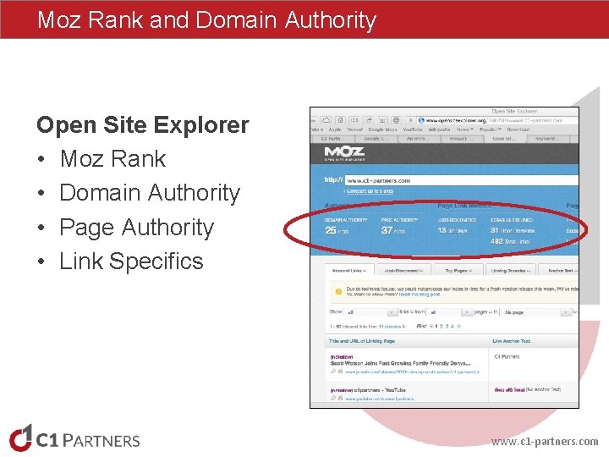Screen dimensions: 609x457
Task: Open the Show links filter dropdown
Action: 370,312
